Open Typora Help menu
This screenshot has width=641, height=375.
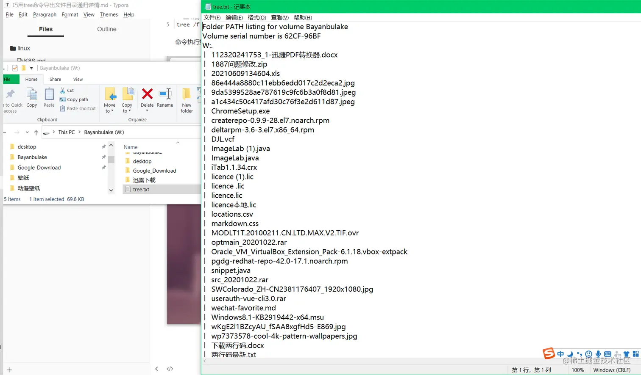coord(129,14)
